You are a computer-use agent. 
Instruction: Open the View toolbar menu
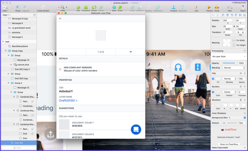(230, 7)
